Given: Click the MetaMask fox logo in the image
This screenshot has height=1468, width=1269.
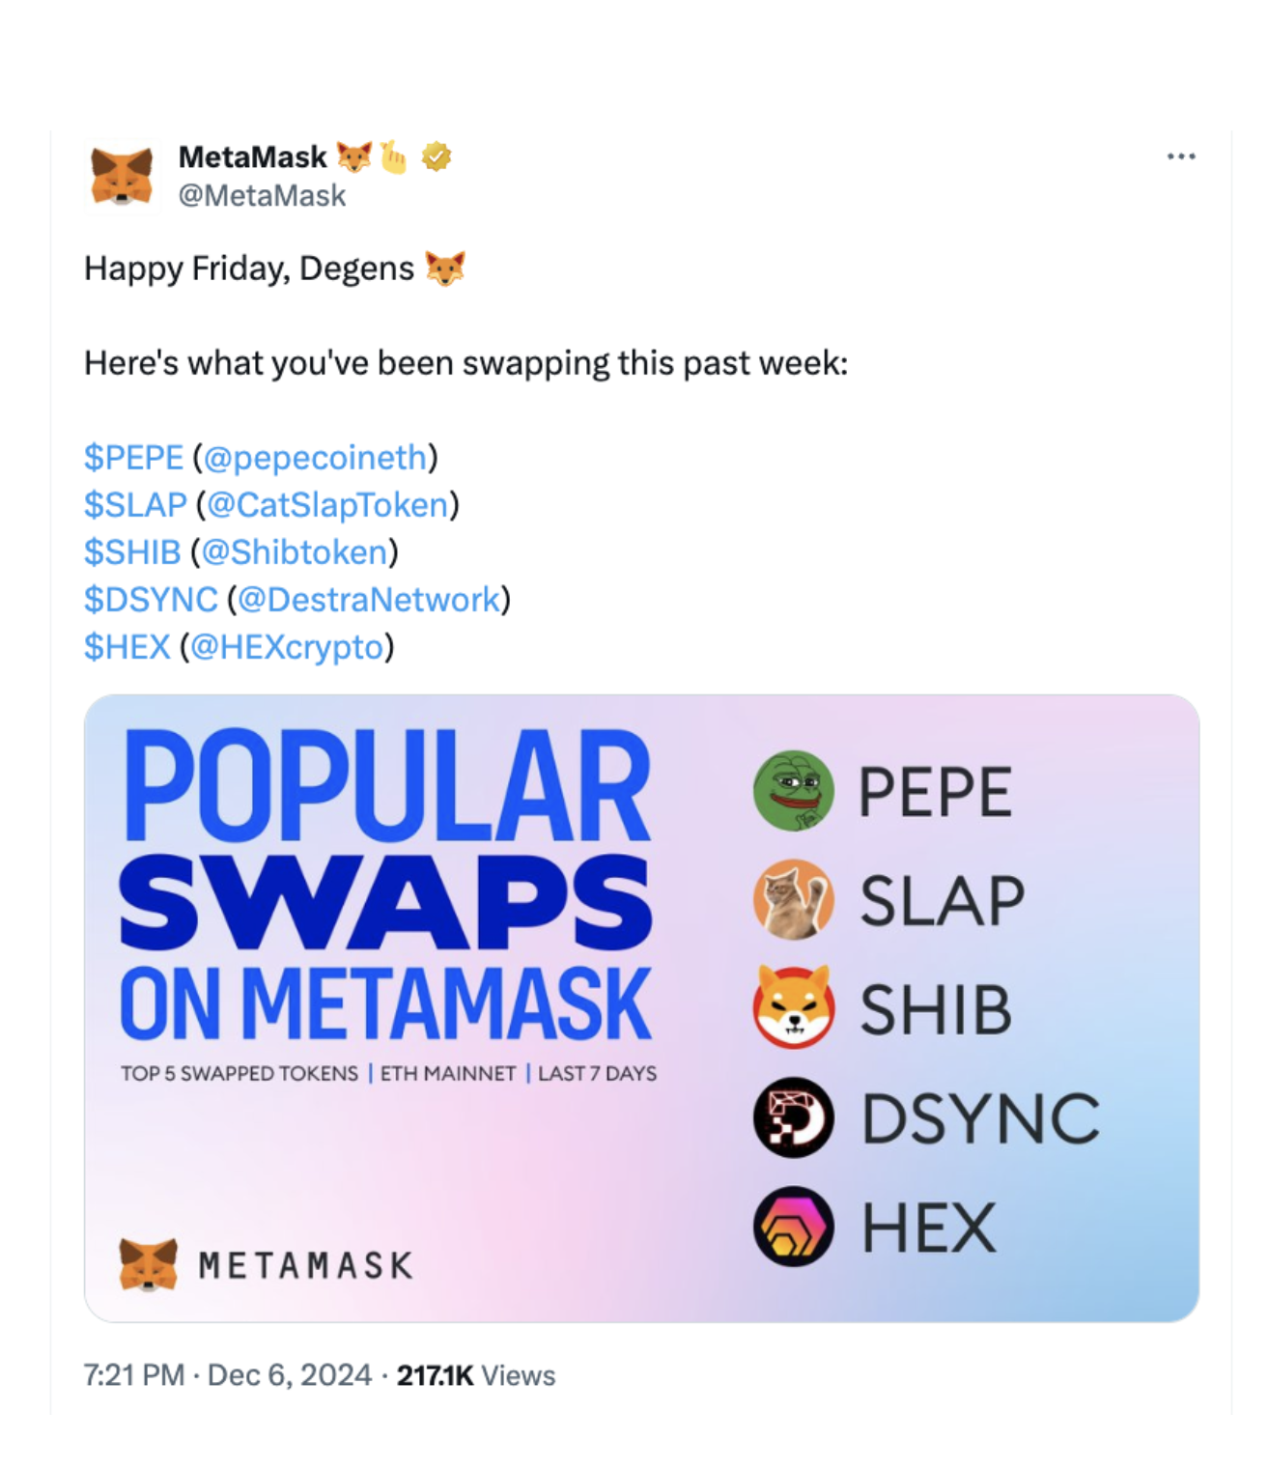Looking at the screenshot, I should pyautogui.click(x=148, y=1264).
